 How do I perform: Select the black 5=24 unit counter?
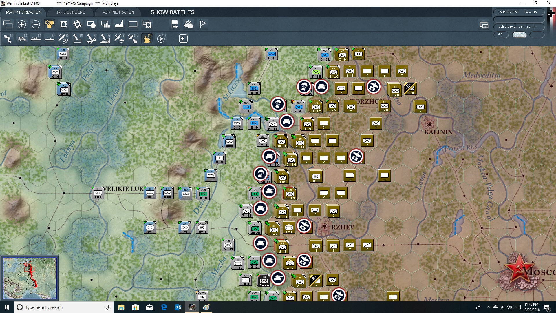point(264,281)
